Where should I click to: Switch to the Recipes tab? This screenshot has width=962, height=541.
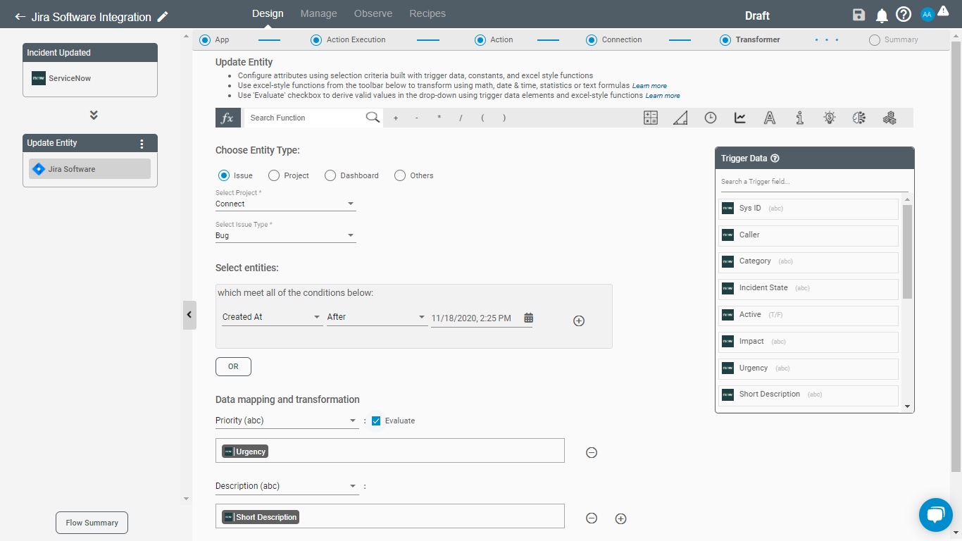[x=427, y=13]
